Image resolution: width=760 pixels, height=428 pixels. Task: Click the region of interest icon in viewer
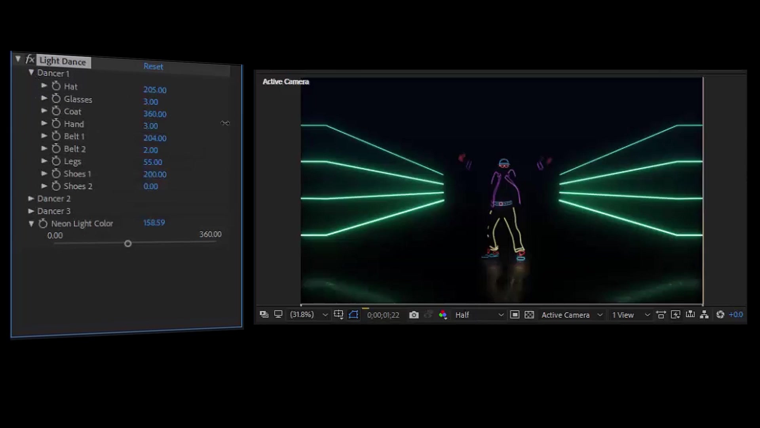point(354,314)
